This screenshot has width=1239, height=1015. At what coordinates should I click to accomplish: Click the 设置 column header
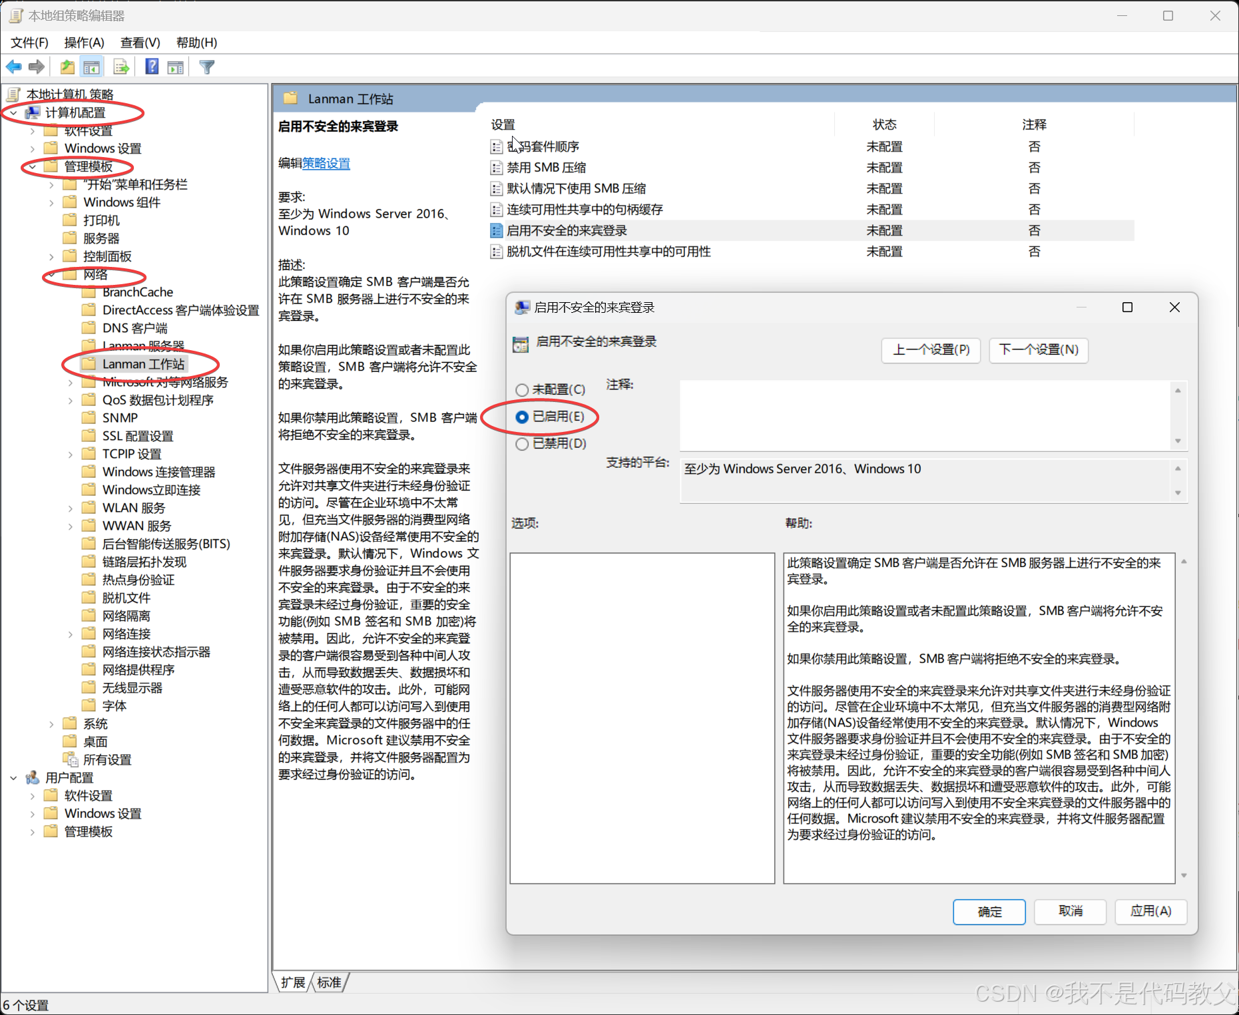[x=504, y=124]
